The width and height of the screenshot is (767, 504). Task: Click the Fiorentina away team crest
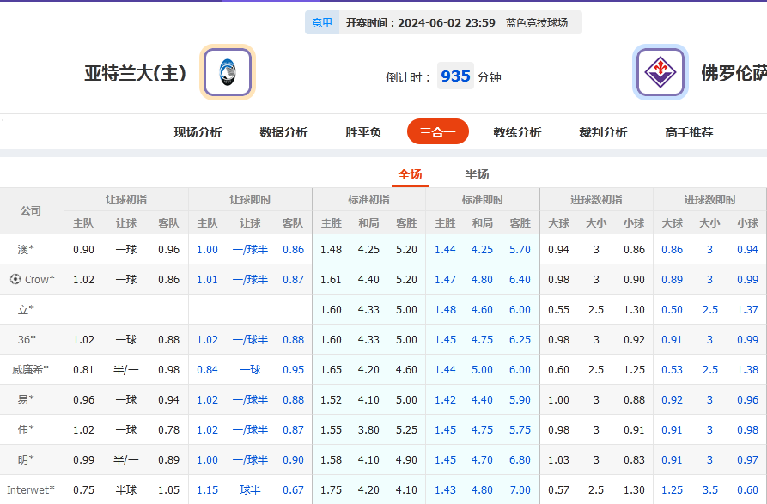coord(662,72)
